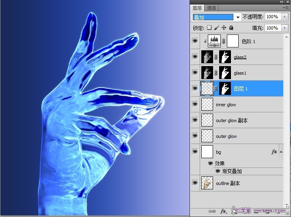Screen dimensions: 291x217
Task: Open the layers panel options menu
Action: (x=286, y=8)
